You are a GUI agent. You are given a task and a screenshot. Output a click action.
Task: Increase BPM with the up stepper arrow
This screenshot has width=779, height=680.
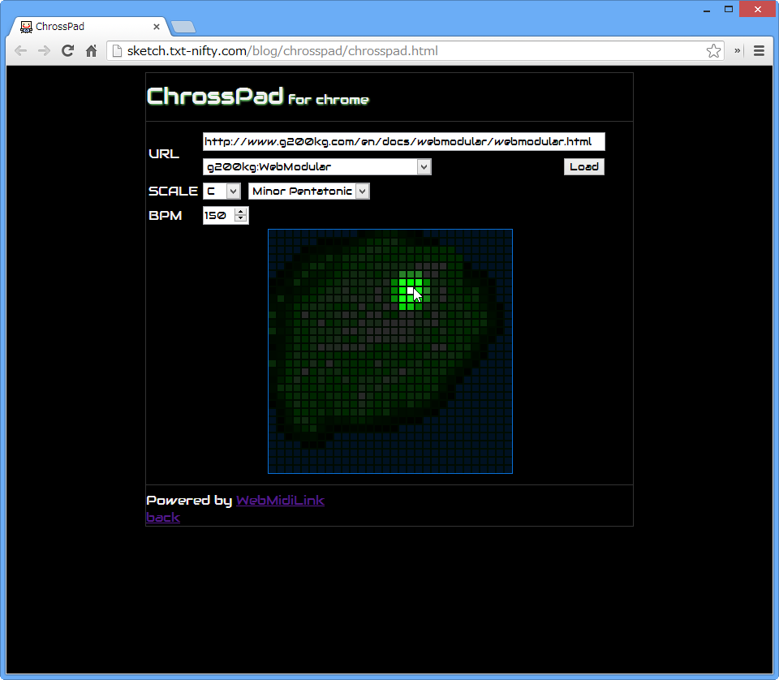coord(241,212)
